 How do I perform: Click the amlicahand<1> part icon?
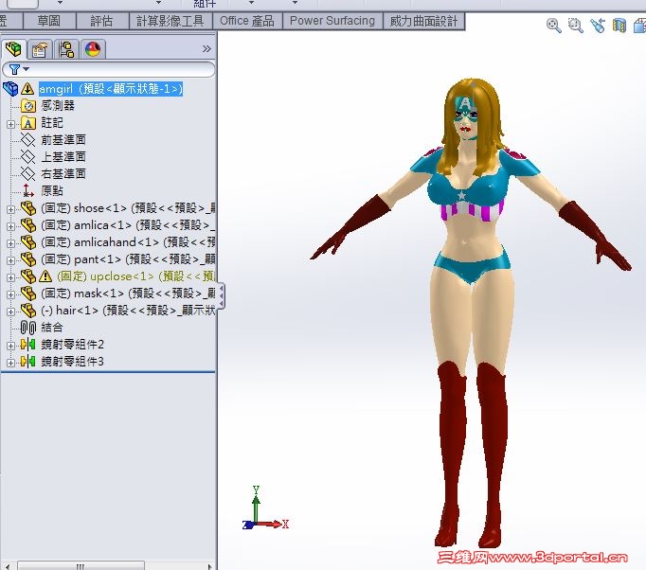click(x=28, y=242)
